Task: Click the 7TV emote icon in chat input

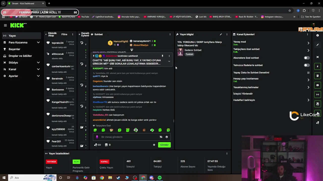Action: (x=161, y=137)
